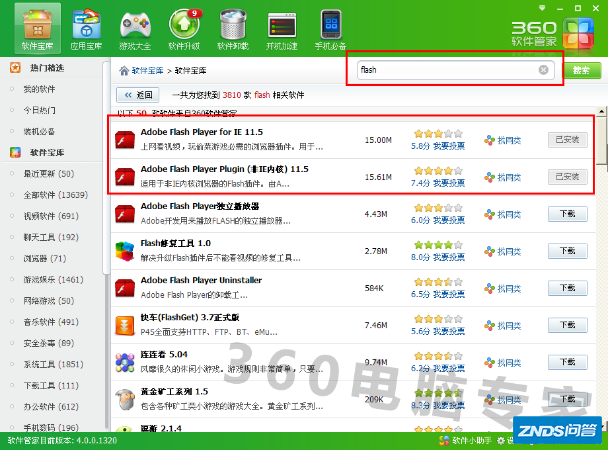Select 聊天工具 (192) category
608x450 pixels.
click(51, 237)
